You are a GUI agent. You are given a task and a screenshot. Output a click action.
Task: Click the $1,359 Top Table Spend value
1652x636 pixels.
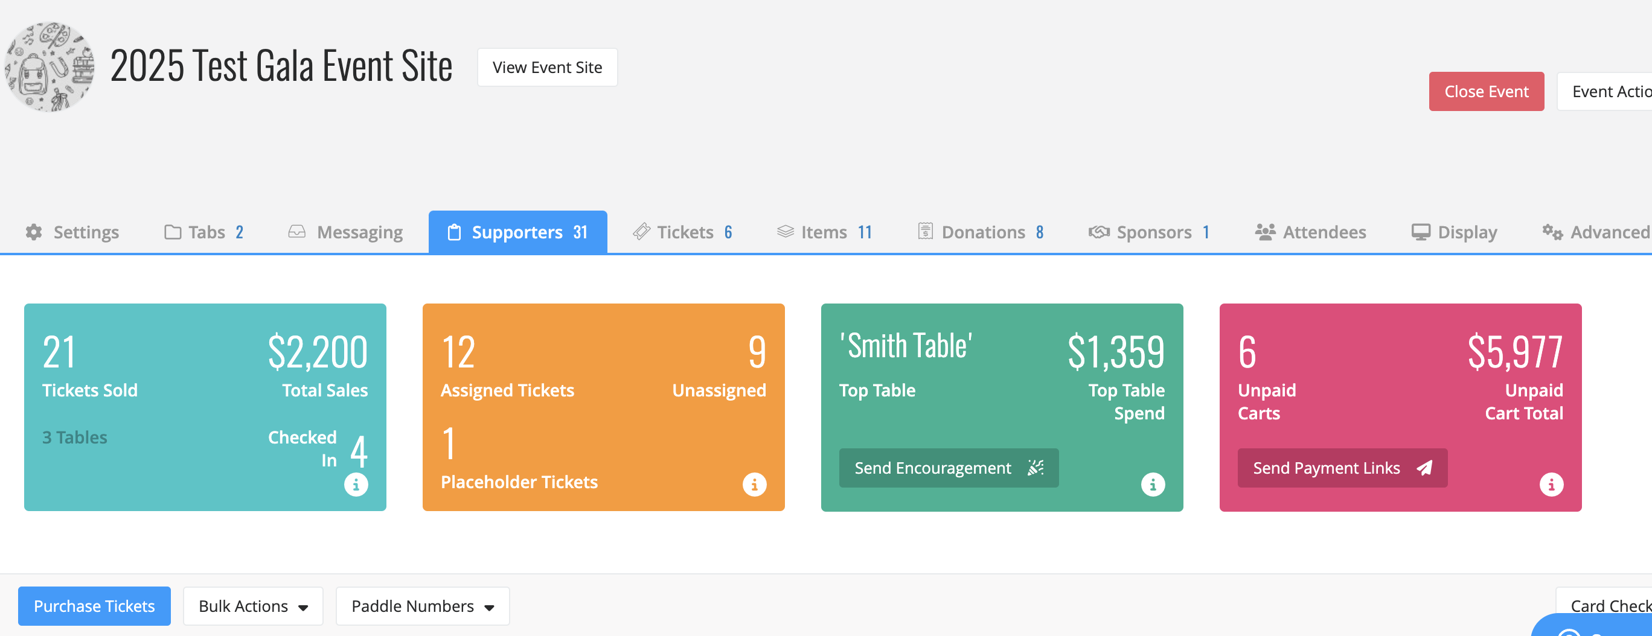click(x=1115, y=352)
